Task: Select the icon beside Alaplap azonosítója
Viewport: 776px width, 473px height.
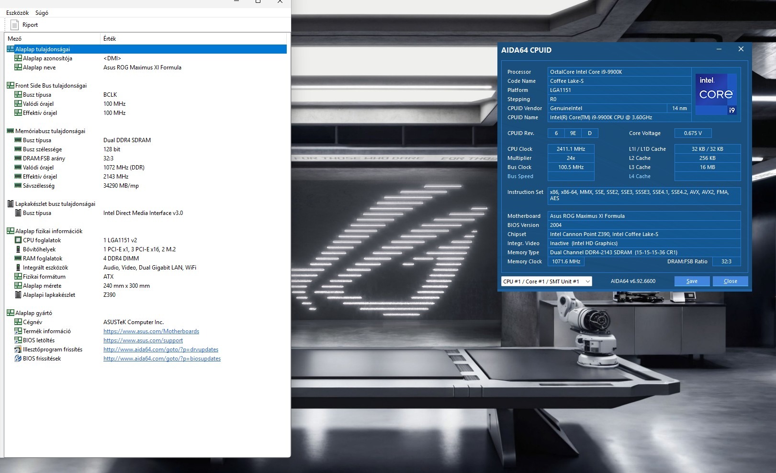Action: [x=18, y=58]
